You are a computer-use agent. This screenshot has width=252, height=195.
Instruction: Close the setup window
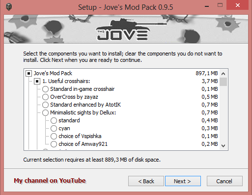click(x=238, y=5)
